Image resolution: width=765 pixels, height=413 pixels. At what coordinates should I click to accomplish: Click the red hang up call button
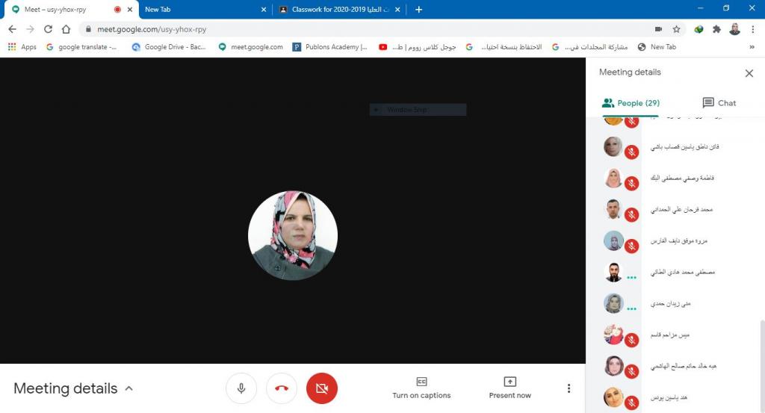[282, 388]
